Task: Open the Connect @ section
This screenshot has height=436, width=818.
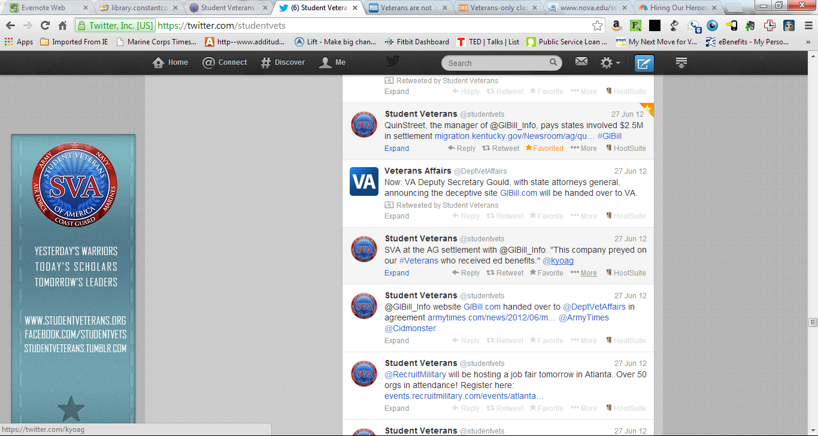Action: tap(225, 63)
